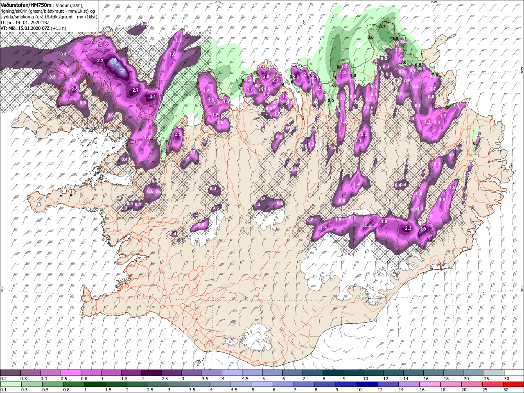Click the 3.1 snowfall value on map
This screenshot has height=393, width=524.
pyautogui.click(x=153, y=97)
